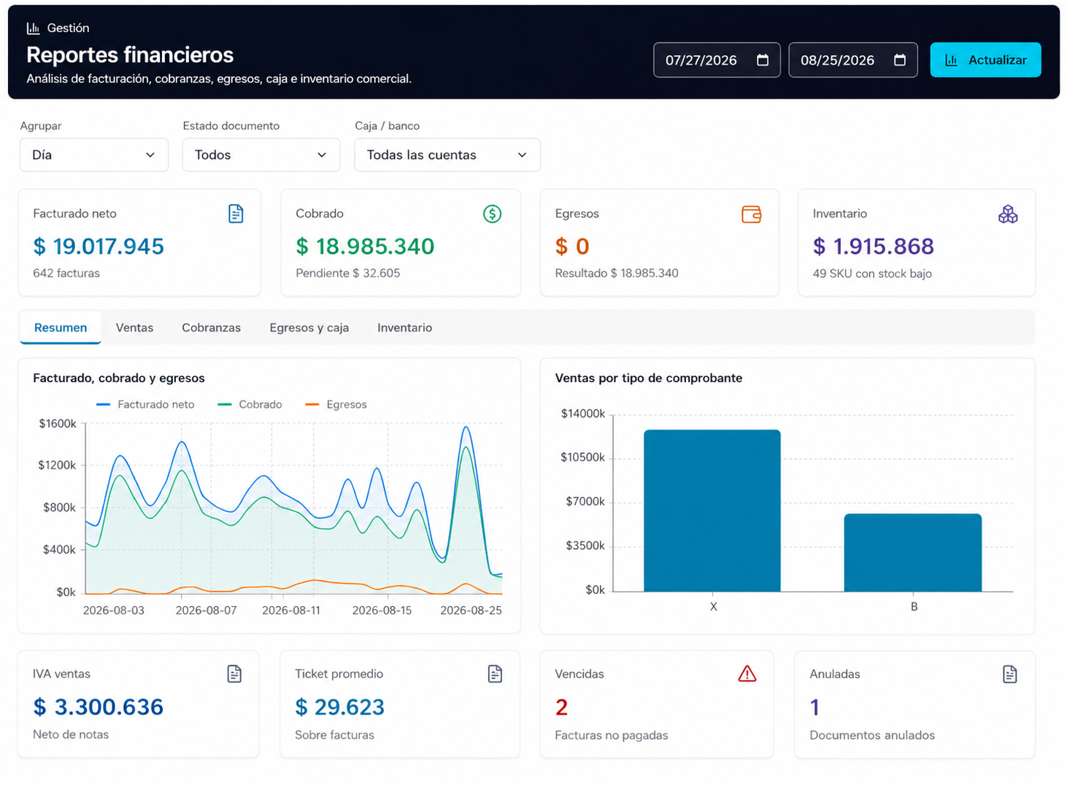The image size is (1067, 785).
Task: Open the Caja / banco accounts dropdown
Action: (x=447, y=155)
